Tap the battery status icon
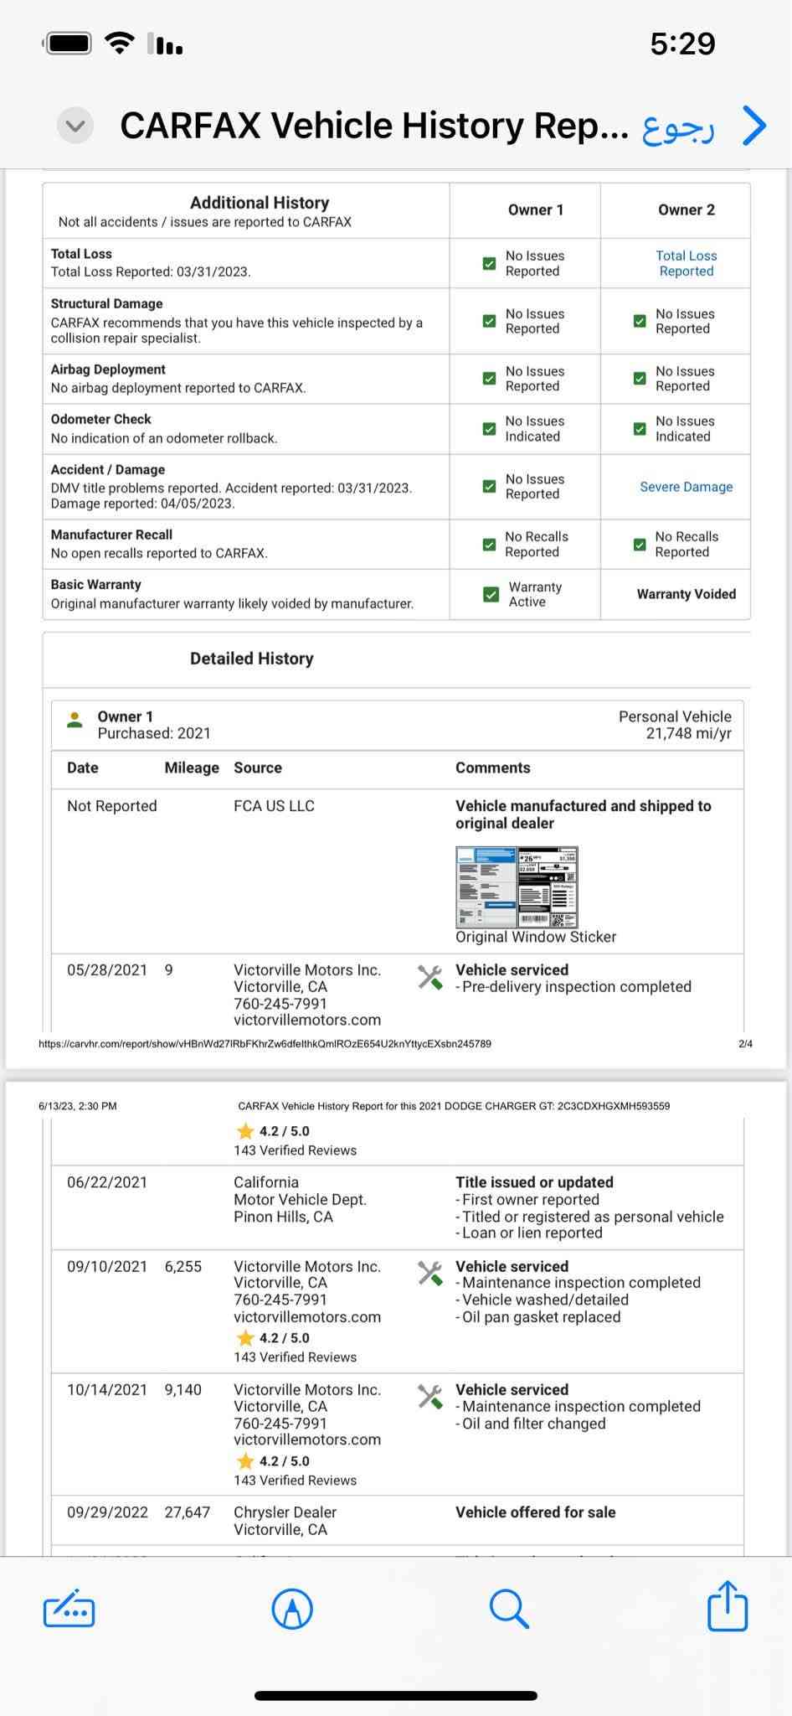Screen dimensions: 792x1716 68,44
